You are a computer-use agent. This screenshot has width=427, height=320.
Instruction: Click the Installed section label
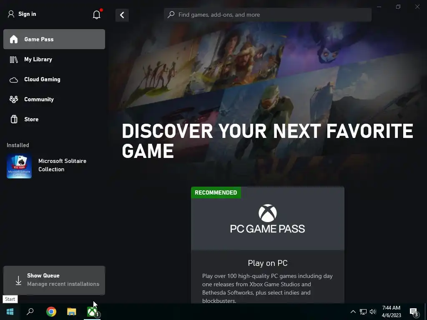(x=18, y=145)
